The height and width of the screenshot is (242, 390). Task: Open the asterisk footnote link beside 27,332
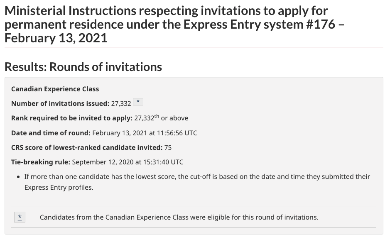click(x=138, y=102)
